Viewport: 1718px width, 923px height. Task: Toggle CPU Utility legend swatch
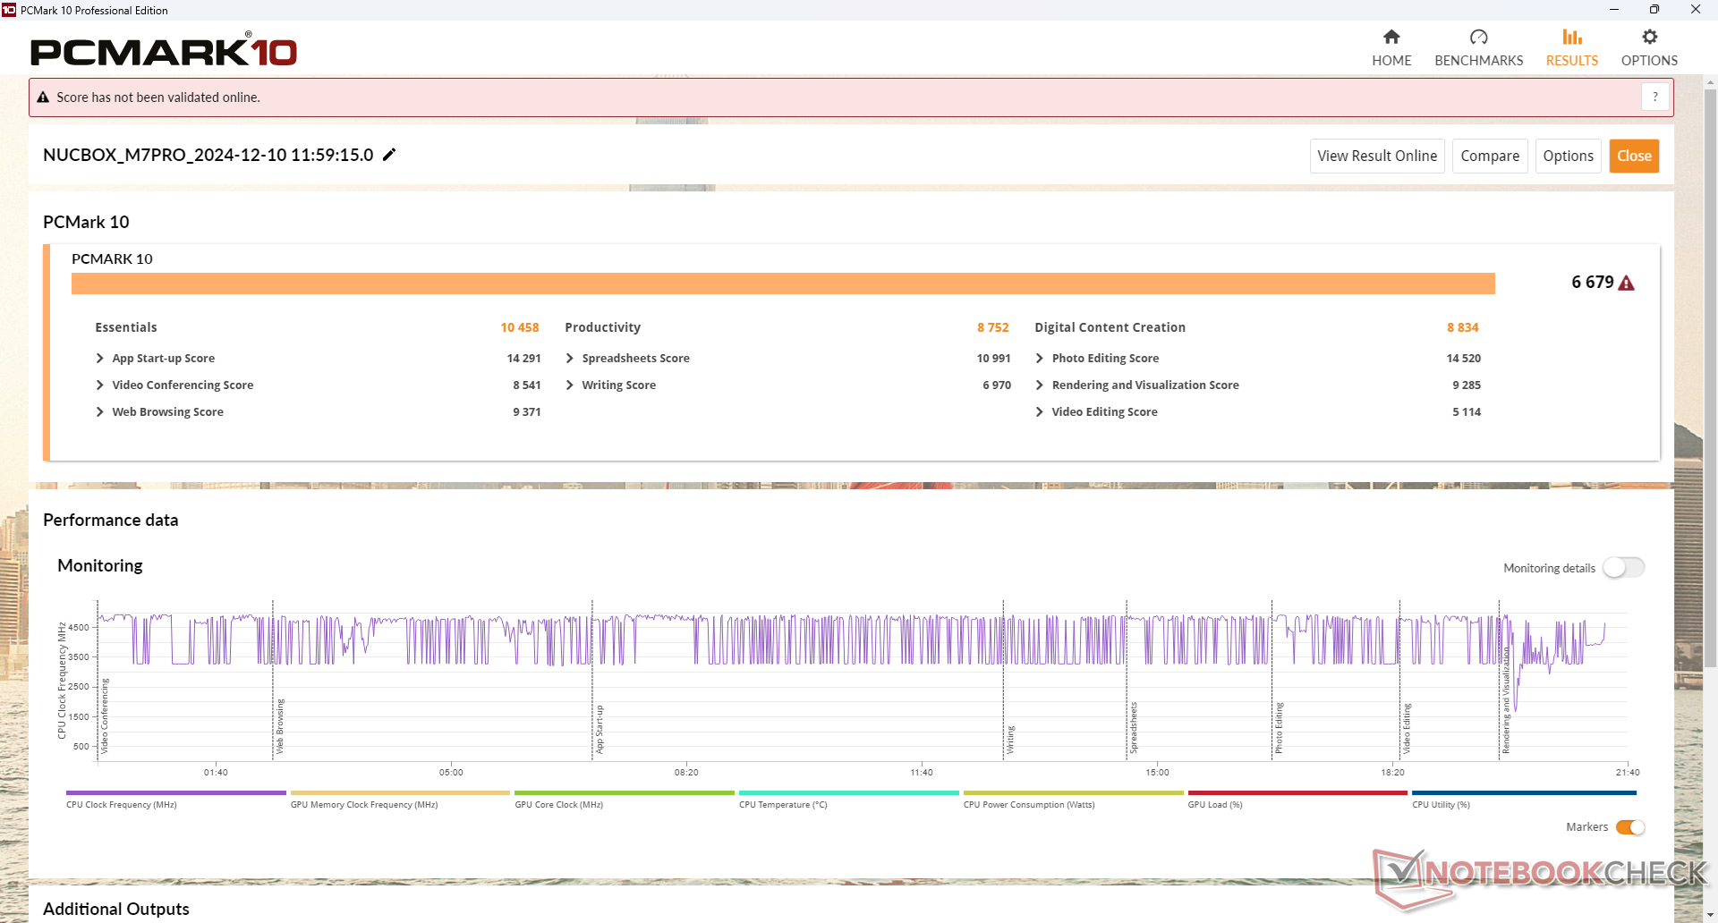tap(1522, 792)
